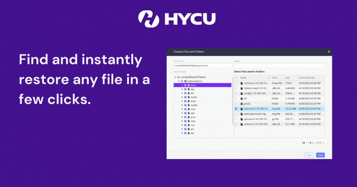Screen dimensions: 357x187
Task: Click the folder icon beside etc
Action: (x=189, y=93)
